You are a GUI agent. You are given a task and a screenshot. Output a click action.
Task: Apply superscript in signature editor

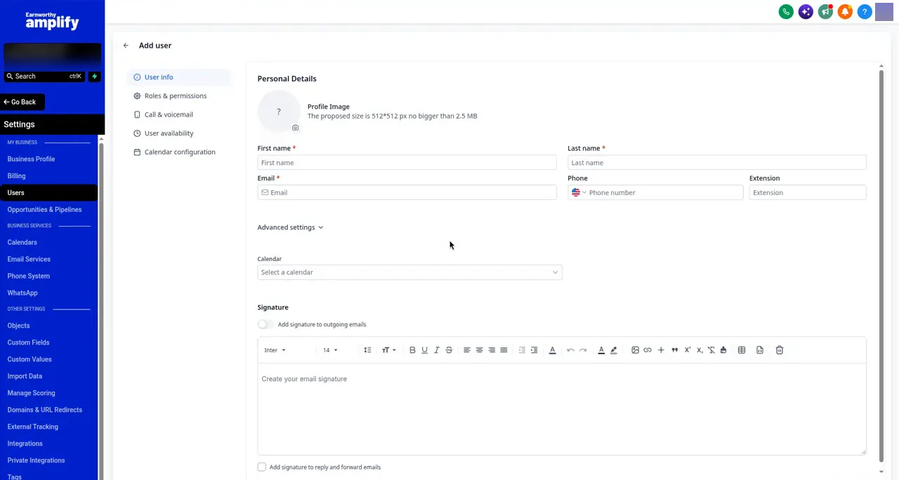(x=688, y=350)
